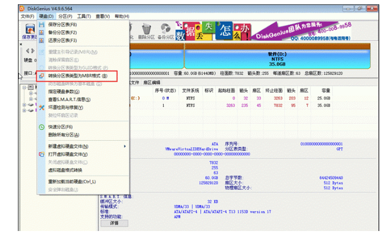Choose 还原分区表(F3) menu entry
The width and height of the screenshot is (389, 244).
click(62, 41)
